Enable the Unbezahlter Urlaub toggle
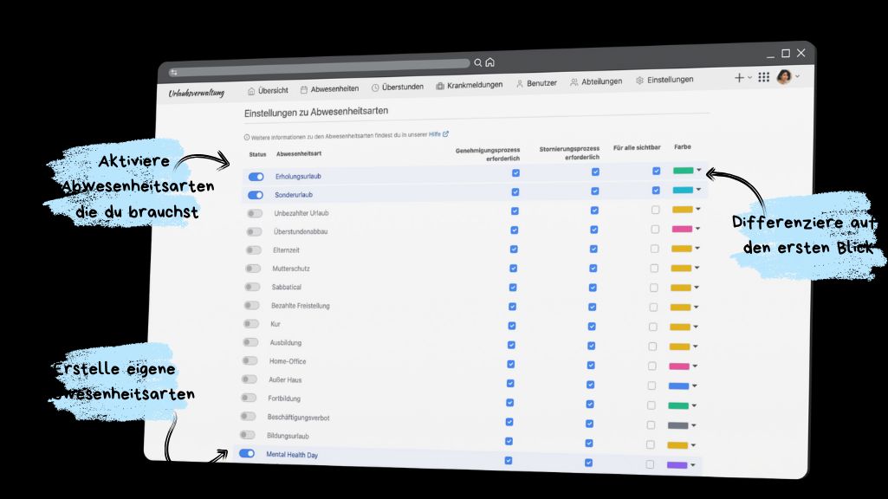This screenshot has height=499, width=888. pos(255,213)
